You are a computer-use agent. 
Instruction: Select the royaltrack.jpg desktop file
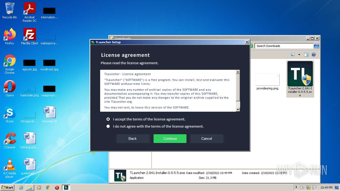coord(49,65)
